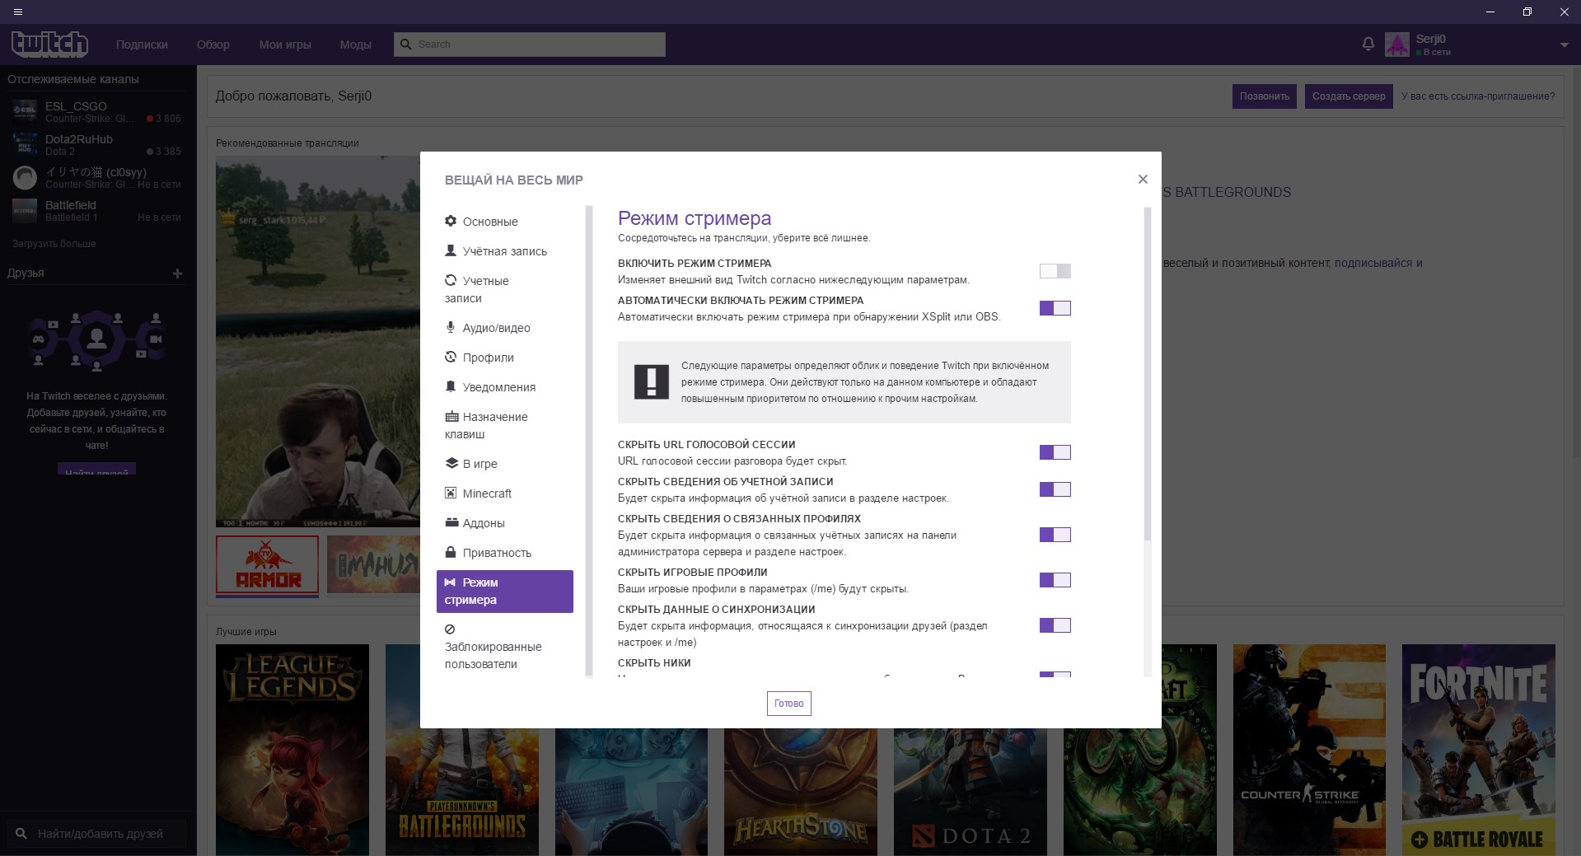Click the blocked users circle-slash icon
Screen dimensions: 1581x856
tap(450, 629)
